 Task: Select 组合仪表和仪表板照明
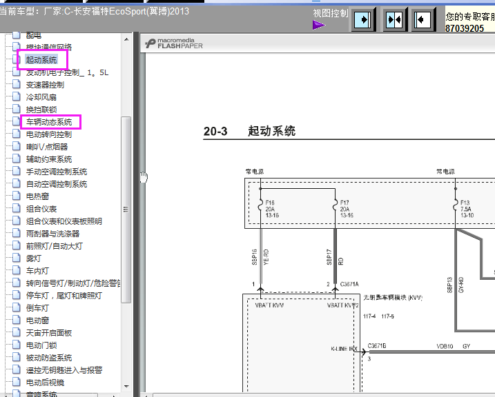64,221
